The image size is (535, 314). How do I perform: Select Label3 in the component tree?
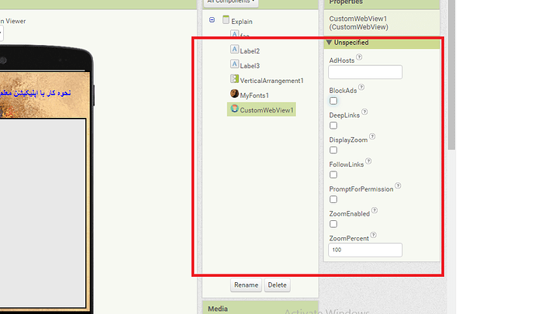click(x=249, y=66)
